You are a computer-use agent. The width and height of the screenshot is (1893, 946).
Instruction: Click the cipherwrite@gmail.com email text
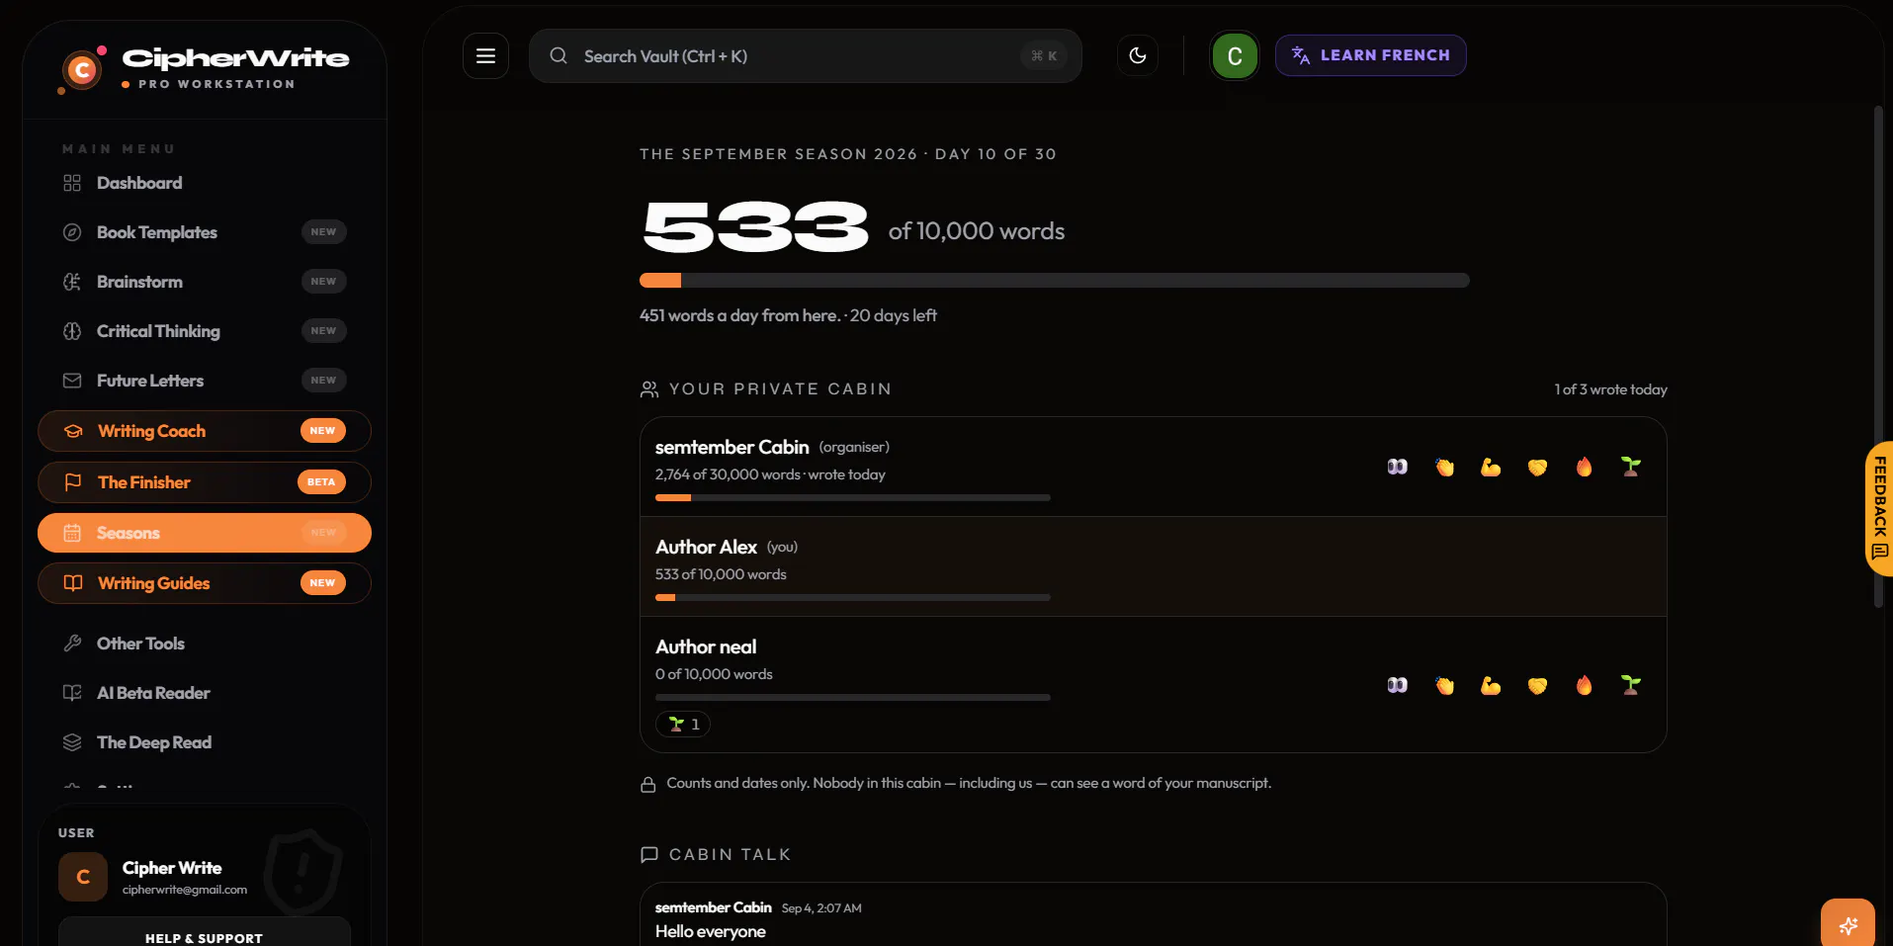[x=185, y=890]
